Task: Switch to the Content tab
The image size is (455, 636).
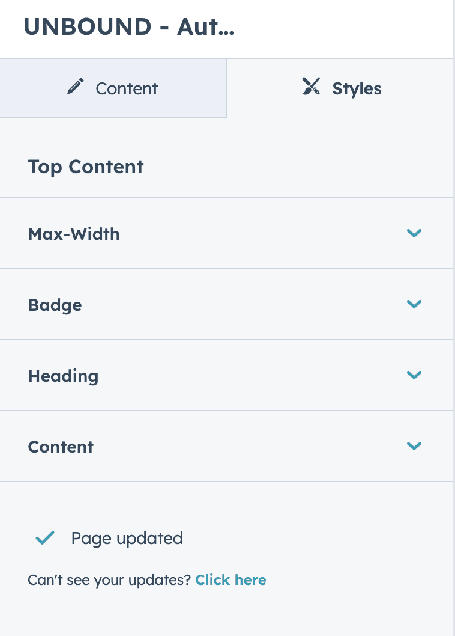Action: point(113,88)
